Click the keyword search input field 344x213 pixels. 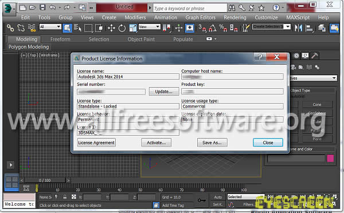coord(190,9)
